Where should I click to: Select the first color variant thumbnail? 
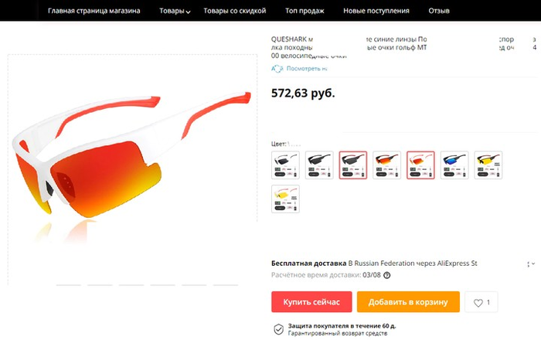tap(285, 165)
